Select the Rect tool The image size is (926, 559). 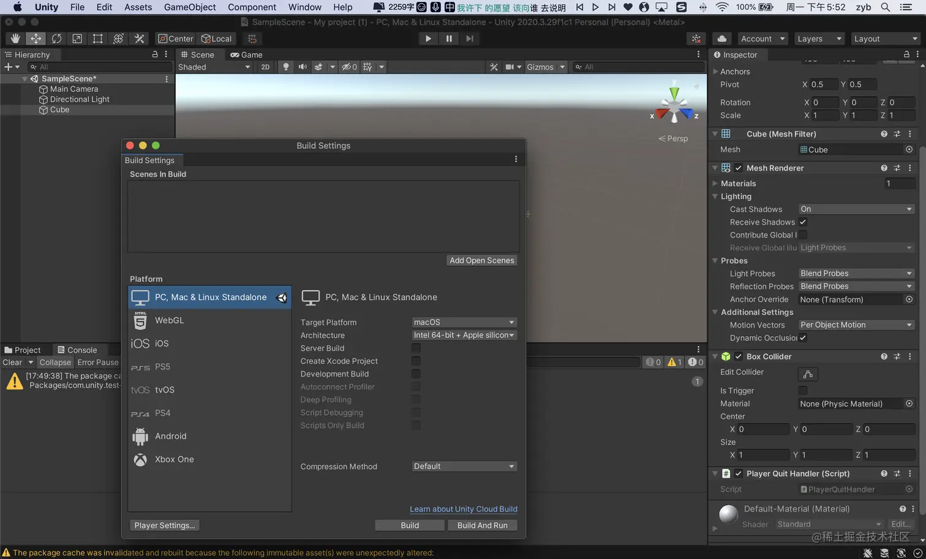click(x=98, y=39)
